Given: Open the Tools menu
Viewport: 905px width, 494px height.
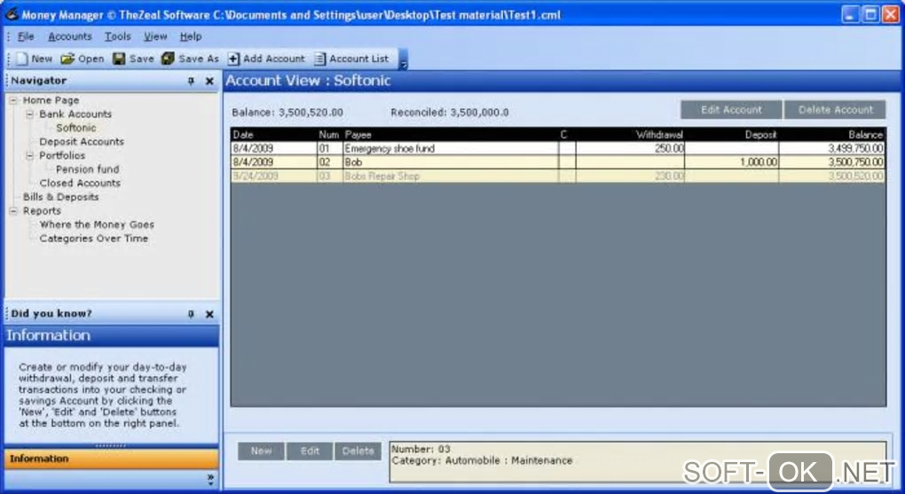Looking at the screenshot, I should pos(118,36).
